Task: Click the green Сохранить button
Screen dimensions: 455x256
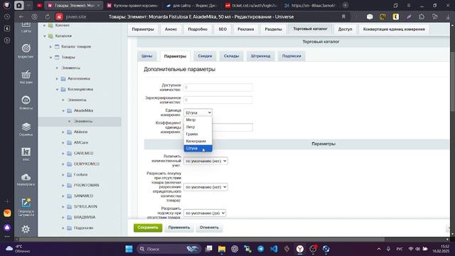Action: (x=148, y=228)
